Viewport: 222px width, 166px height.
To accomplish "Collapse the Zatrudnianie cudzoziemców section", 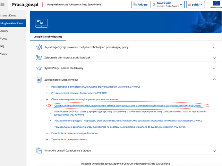I will coord(214,79).
